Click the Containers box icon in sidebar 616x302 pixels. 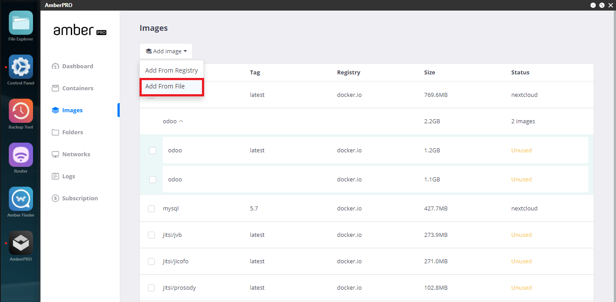pos(55,88)
